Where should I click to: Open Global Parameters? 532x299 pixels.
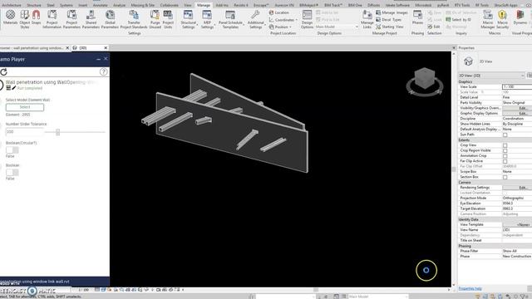(110, 18)
